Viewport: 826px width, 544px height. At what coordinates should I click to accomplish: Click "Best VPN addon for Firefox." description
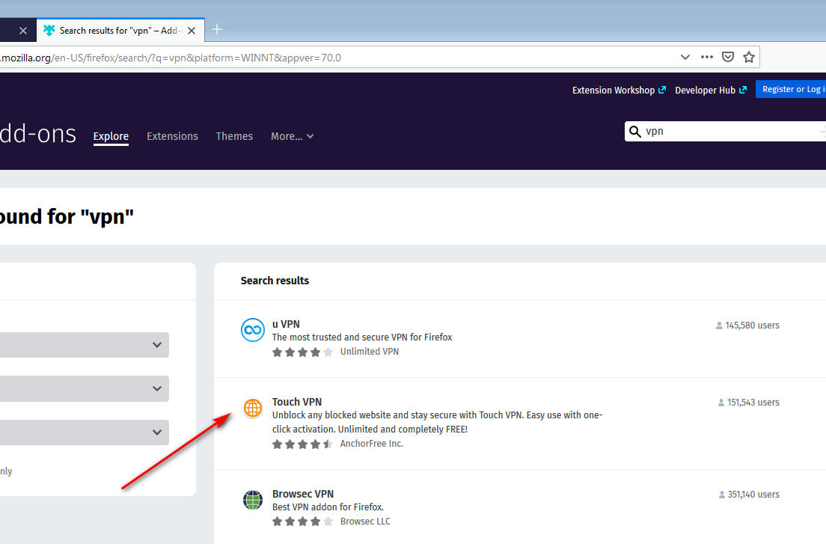(x=328, y=507)
